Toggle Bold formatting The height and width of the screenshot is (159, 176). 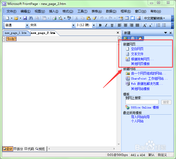click(x=100, y=25)
